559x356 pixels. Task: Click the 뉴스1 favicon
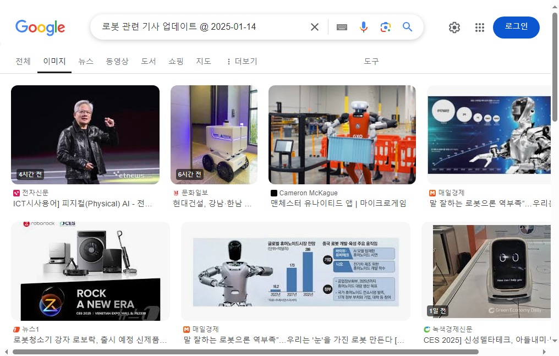pos(17,330)
